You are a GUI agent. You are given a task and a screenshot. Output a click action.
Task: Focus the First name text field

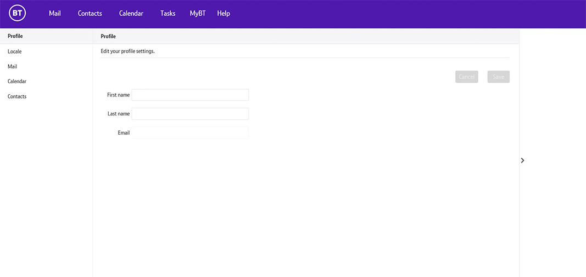tap(190, 95)
